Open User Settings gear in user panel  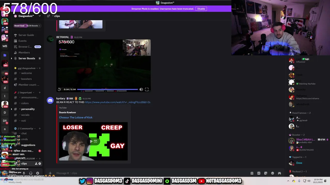pyautogui.click(x=38, y=173)
